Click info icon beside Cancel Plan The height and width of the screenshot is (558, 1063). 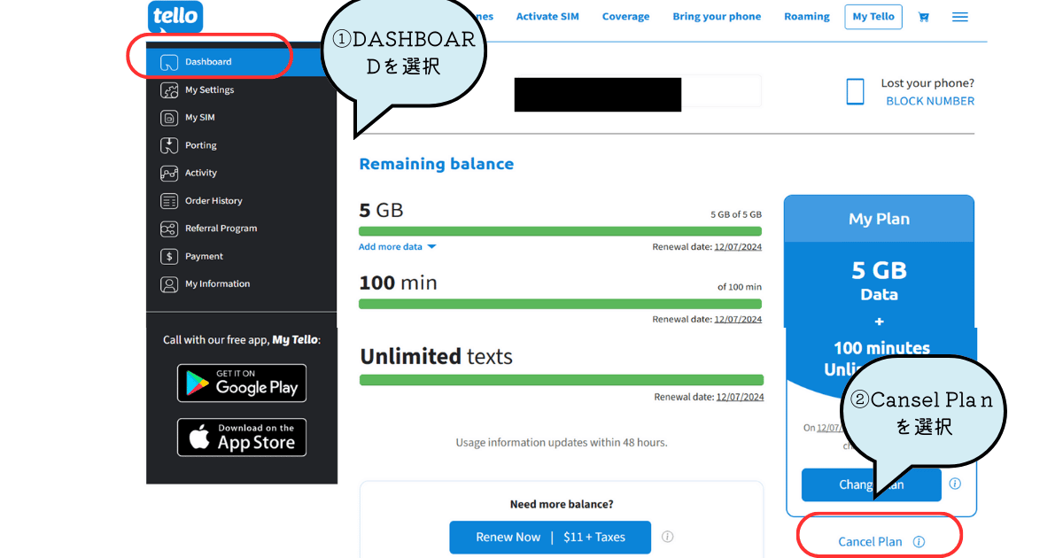(x=919, y=542)
